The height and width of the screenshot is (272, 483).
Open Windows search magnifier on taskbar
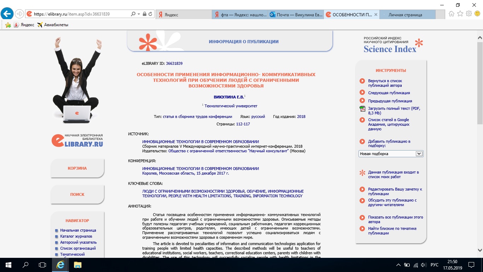[25, 265]
